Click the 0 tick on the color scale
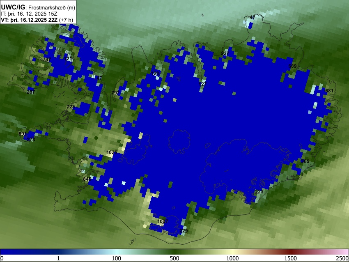The width and height of the screenshot is (349, 262). click(2, 258)
